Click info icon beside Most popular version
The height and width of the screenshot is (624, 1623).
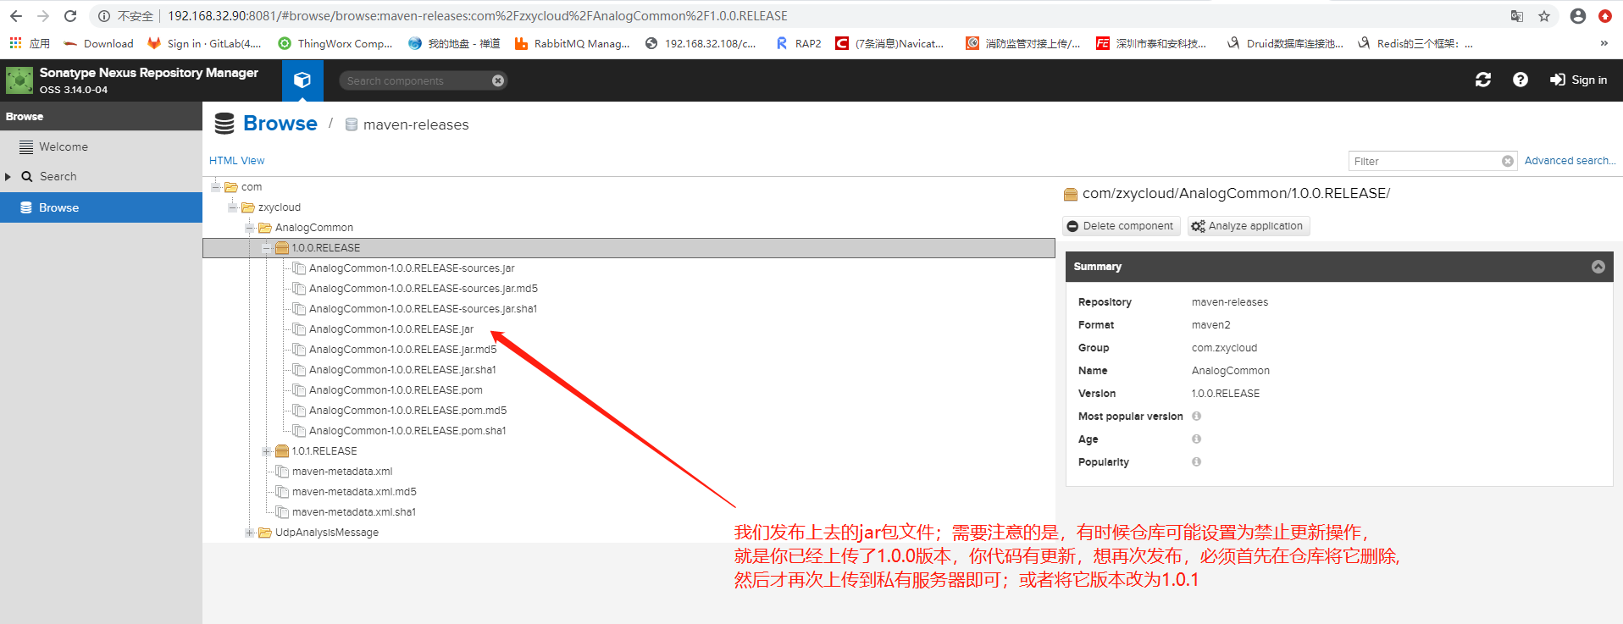[1196, 417]
